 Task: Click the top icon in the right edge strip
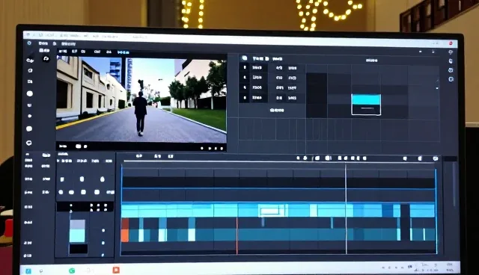coord(451,52)
